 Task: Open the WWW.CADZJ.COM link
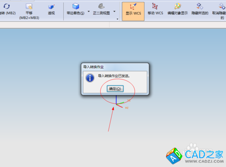(204, 162)
